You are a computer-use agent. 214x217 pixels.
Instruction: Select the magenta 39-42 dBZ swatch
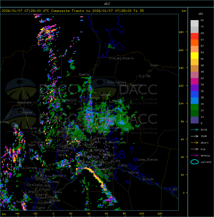194,81
